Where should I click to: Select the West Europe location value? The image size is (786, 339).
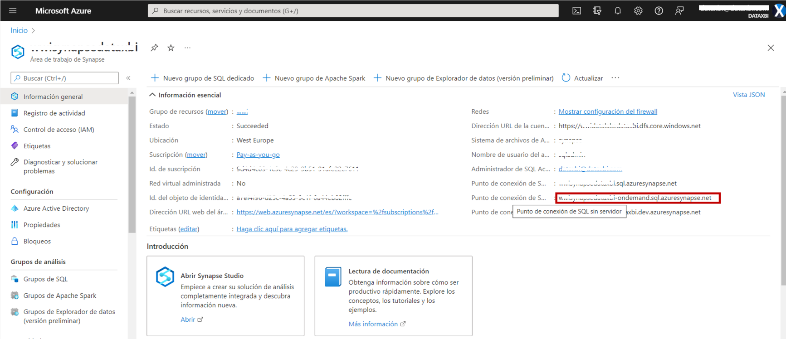pyautogui.click(x=255, y=140)
